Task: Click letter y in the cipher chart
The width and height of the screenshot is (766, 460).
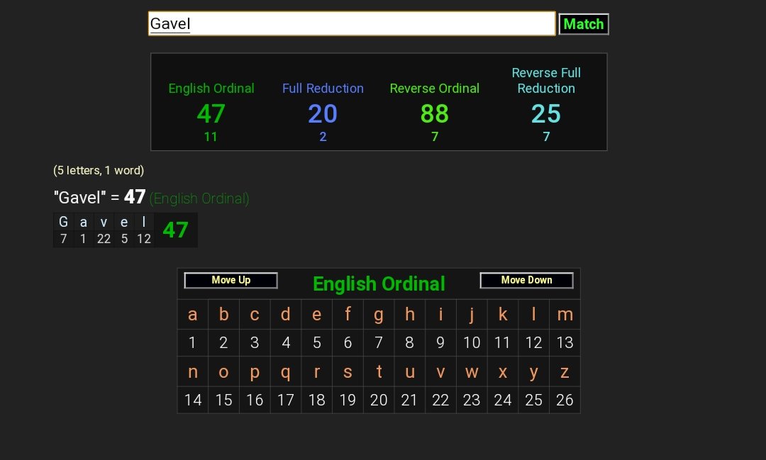Action: (533, 372)
